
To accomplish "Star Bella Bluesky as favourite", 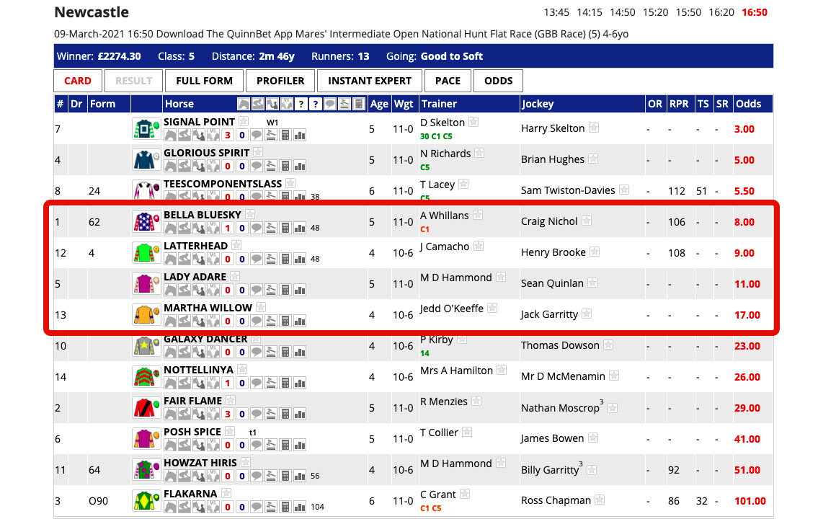I will coord(250,214).
